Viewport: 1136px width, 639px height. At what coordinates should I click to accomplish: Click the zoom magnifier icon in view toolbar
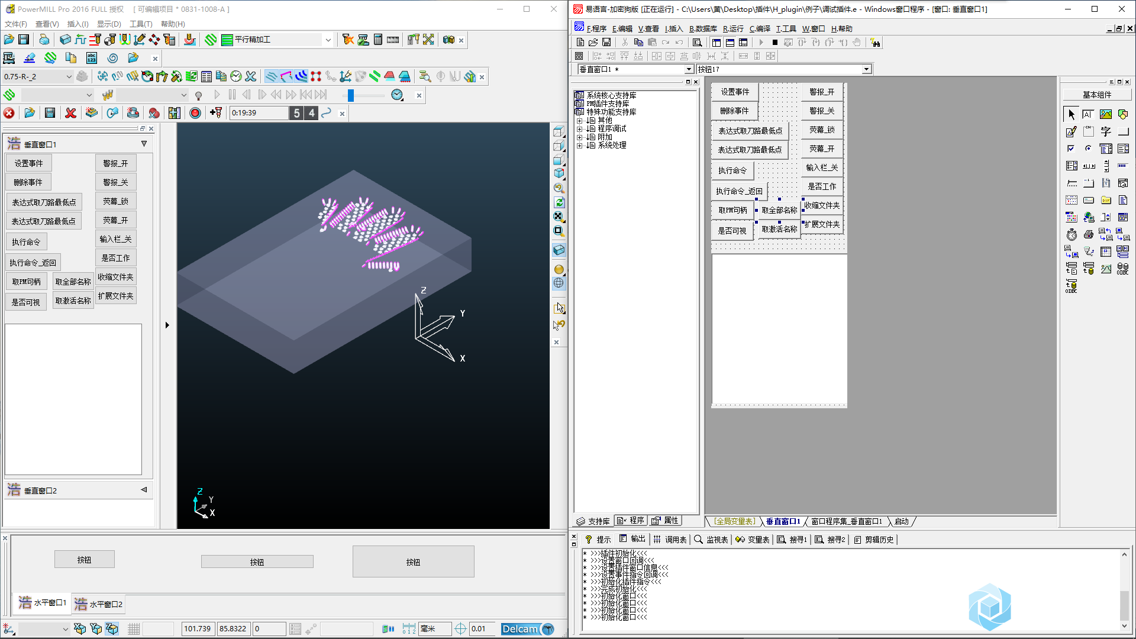pos(559,188)
